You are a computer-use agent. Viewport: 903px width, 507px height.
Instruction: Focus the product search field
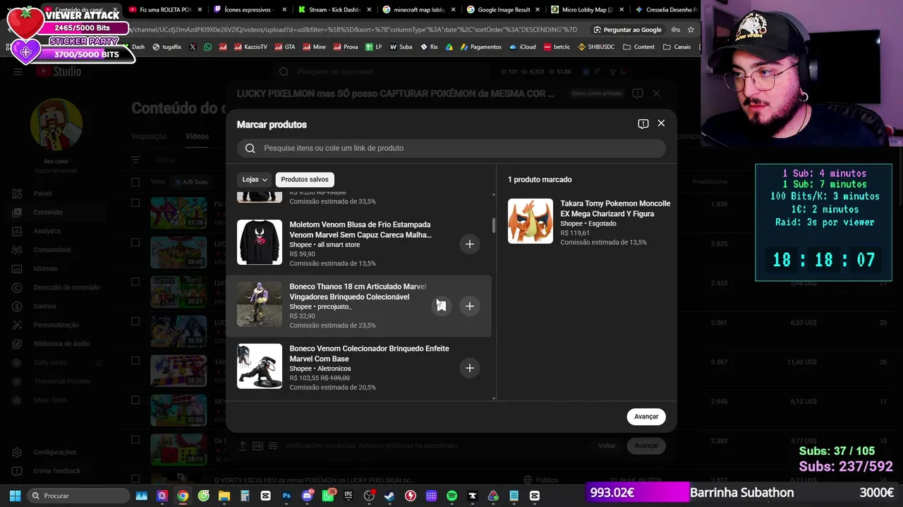[451, 148]
